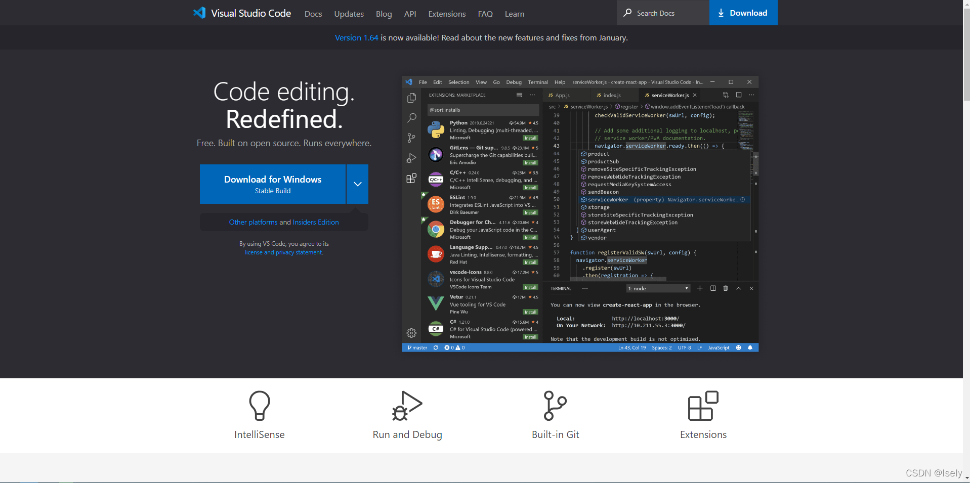This screenshot has width=970, height=483.
Task: Click the Vetur extension icon
Action: click(436, 304)
